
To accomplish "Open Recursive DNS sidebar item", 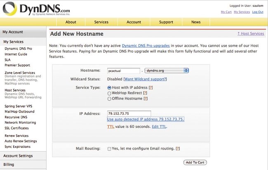I will pos(16,117).
